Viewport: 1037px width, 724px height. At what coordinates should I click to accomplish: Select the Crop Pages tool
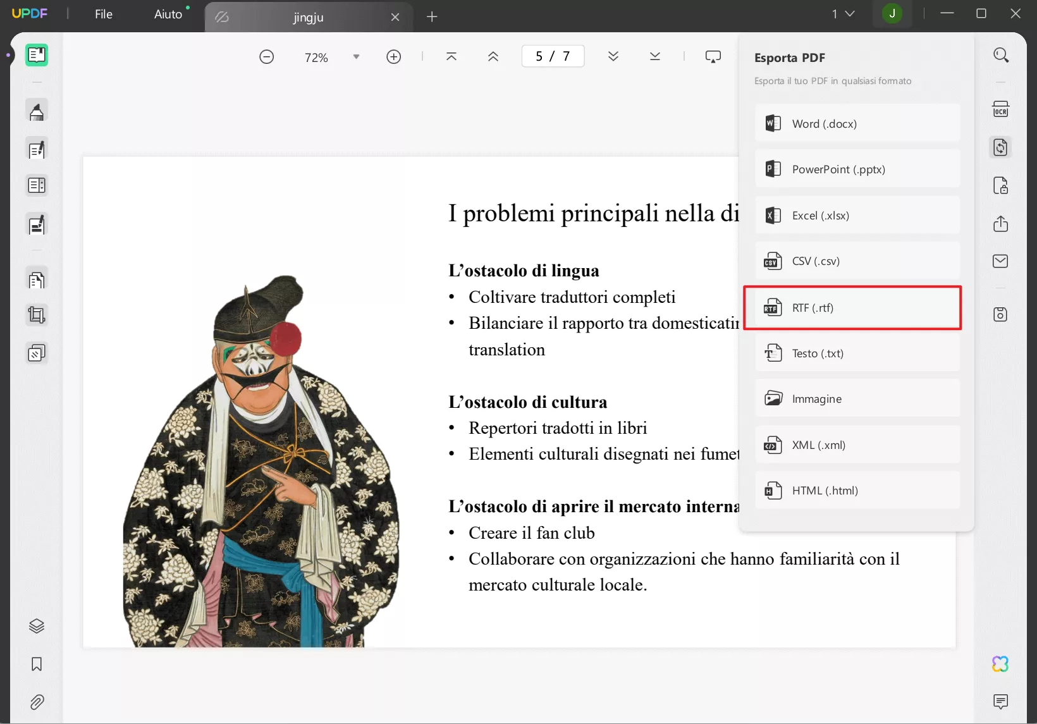(x=37, y=315)
